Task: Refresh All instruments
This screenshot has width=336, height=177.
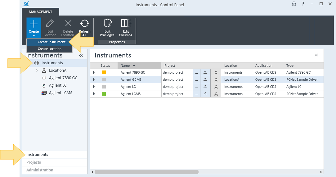Action: [84, 28]
